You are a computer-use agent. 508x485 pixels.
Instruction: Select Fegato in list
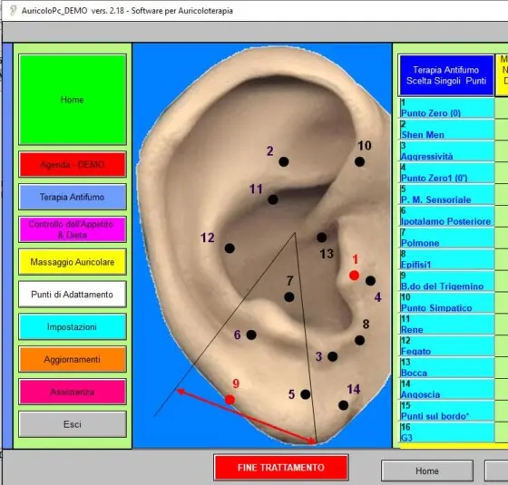446,346
